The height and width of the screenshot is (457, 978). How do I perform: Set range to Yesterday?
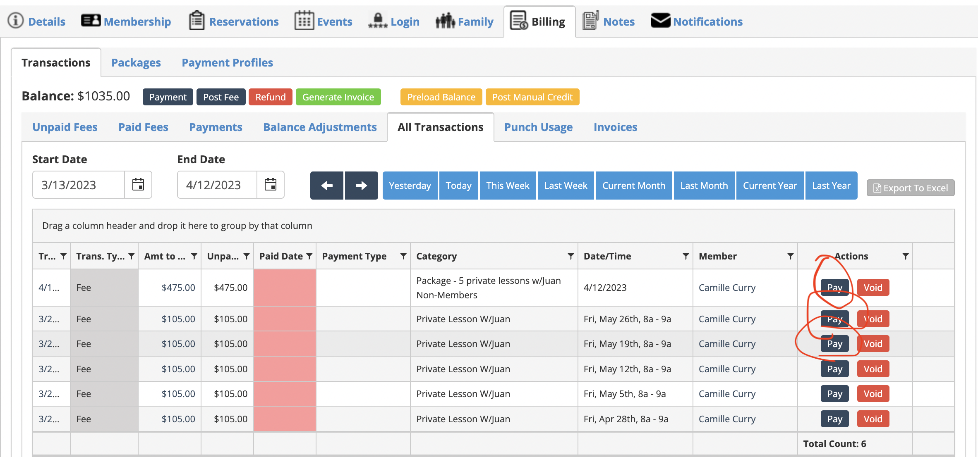pos(410,186)
